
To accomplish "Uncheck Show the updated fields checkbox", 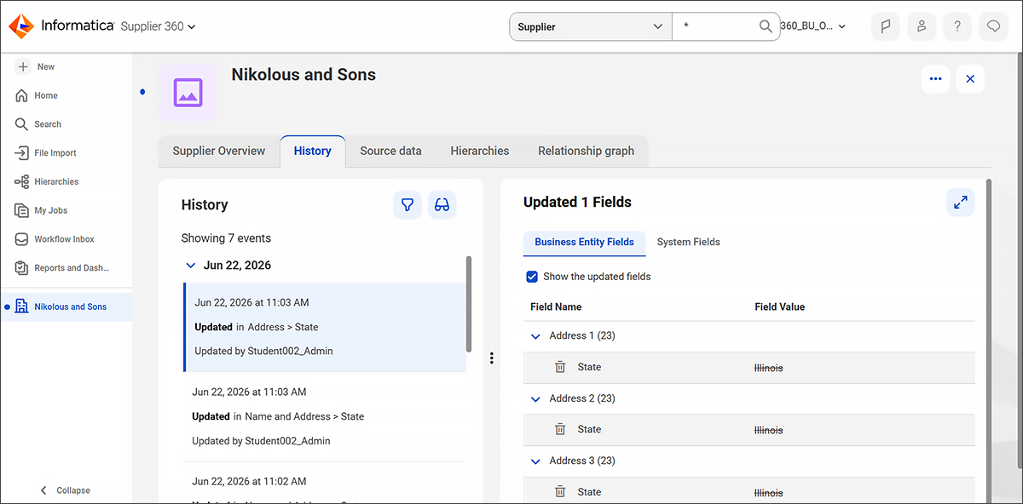I will 532,277.
